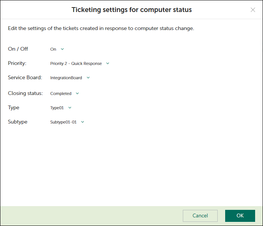Viewport: 263px width, 226px height.
Task: Click the 'Closing status:' label
Action: click(25, 93)
